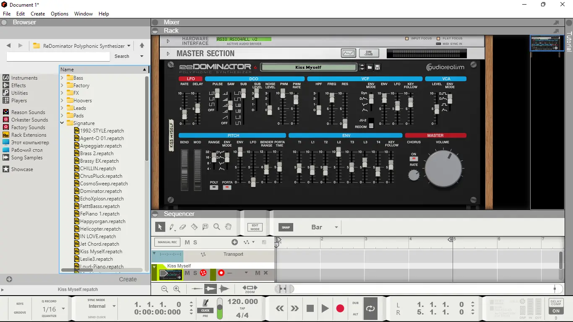Delete the Kiss Myself track with X

pyautogui.click(x=266, y=273)
